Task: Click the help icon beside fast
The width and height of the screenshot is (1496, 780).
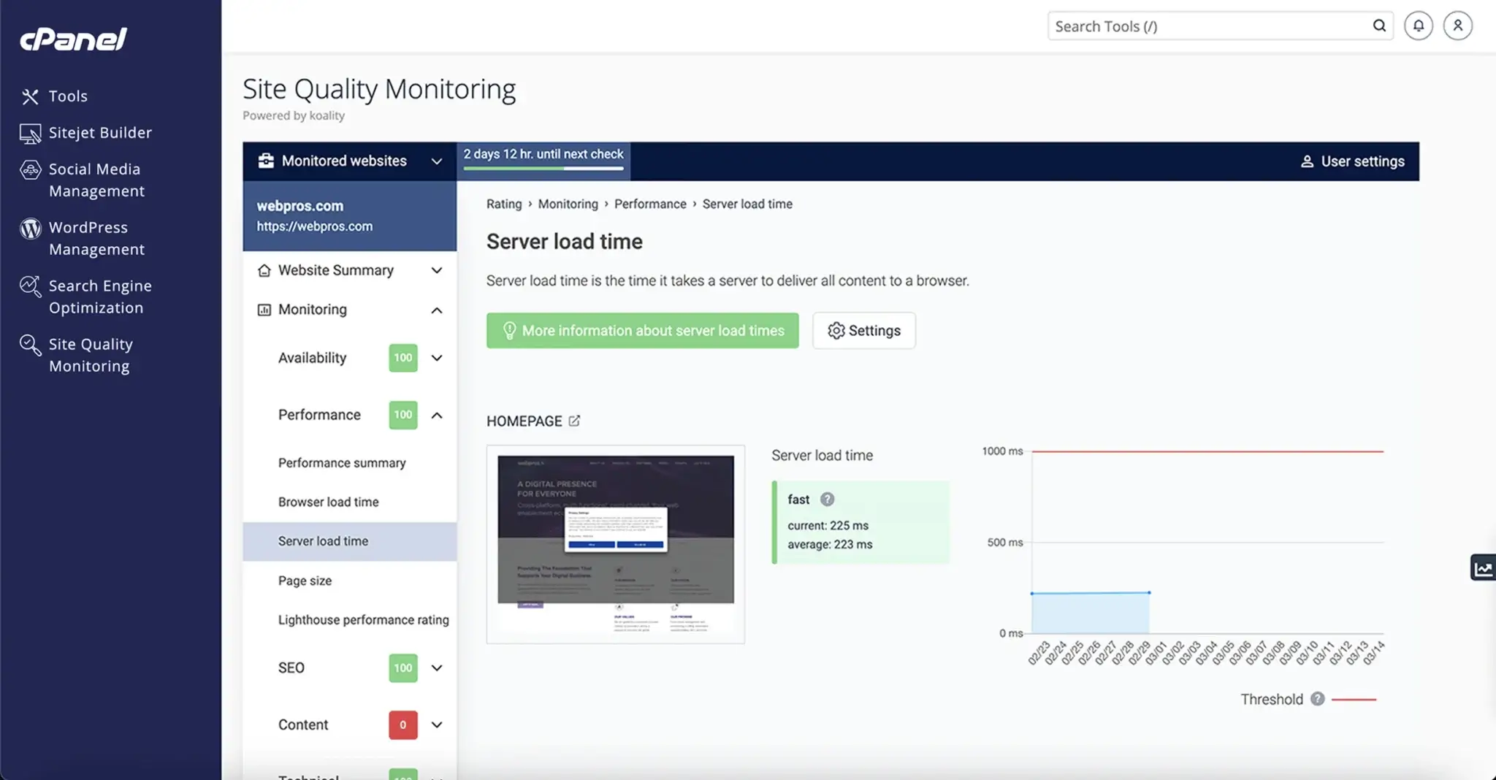Action: pos(827,500)
